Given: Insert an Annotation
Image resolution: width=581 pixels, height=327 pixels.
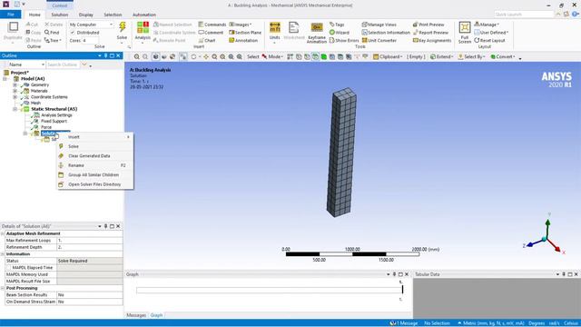Looking at the screenshot, I should (x=243, y=40).
